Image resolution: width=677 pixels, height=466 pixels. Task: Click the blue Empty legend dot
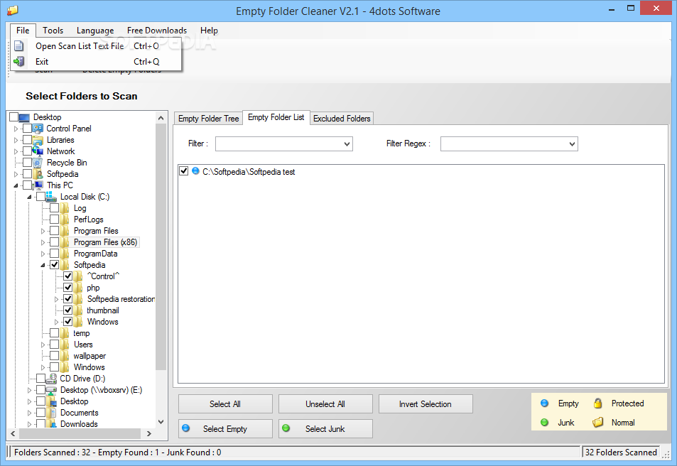[x=544, y=403]
